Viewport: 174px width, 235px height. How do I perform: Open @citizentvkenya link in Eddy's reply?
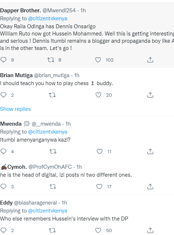48,211
